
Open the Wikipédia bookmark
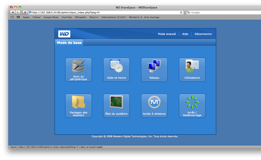click(x=81, y=17)
